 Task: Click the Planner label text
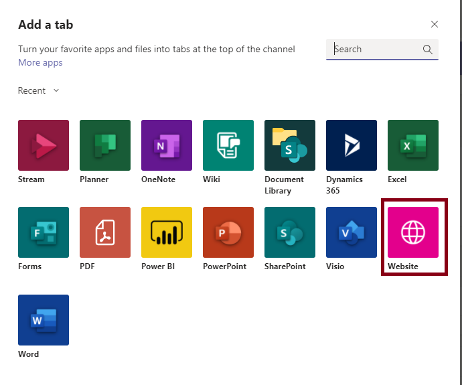94,179
